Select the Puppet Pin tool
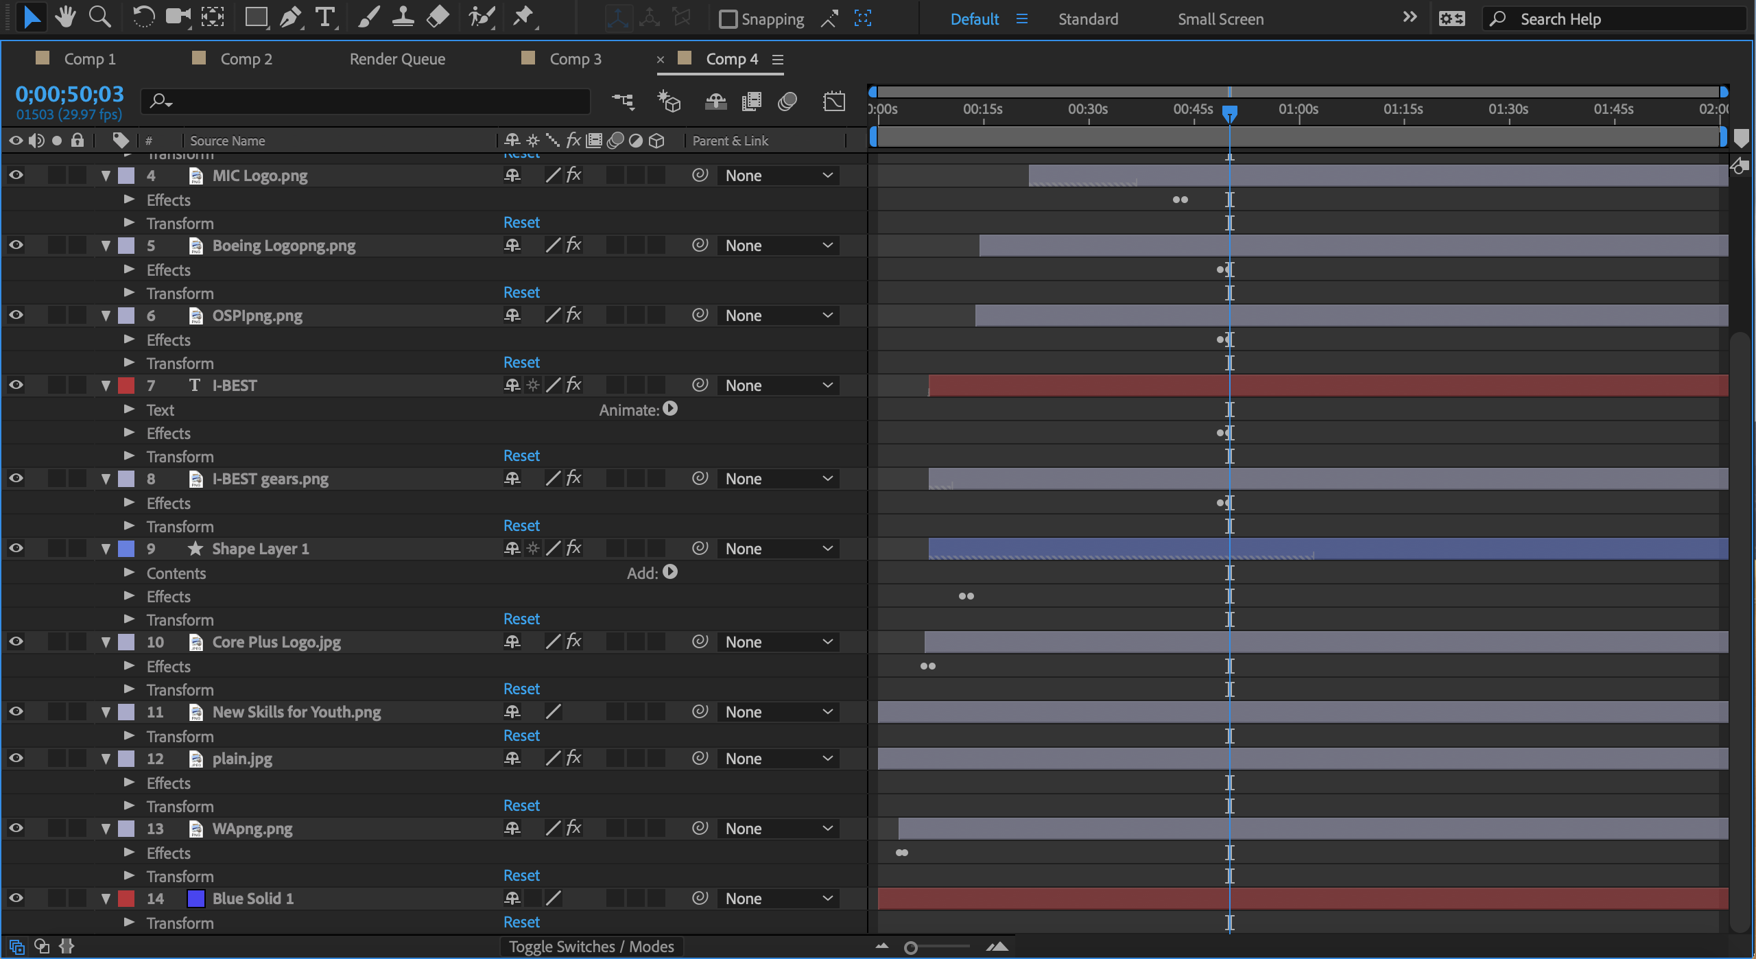This screenshot has width=1756, height=959. [x=523, y=17]
